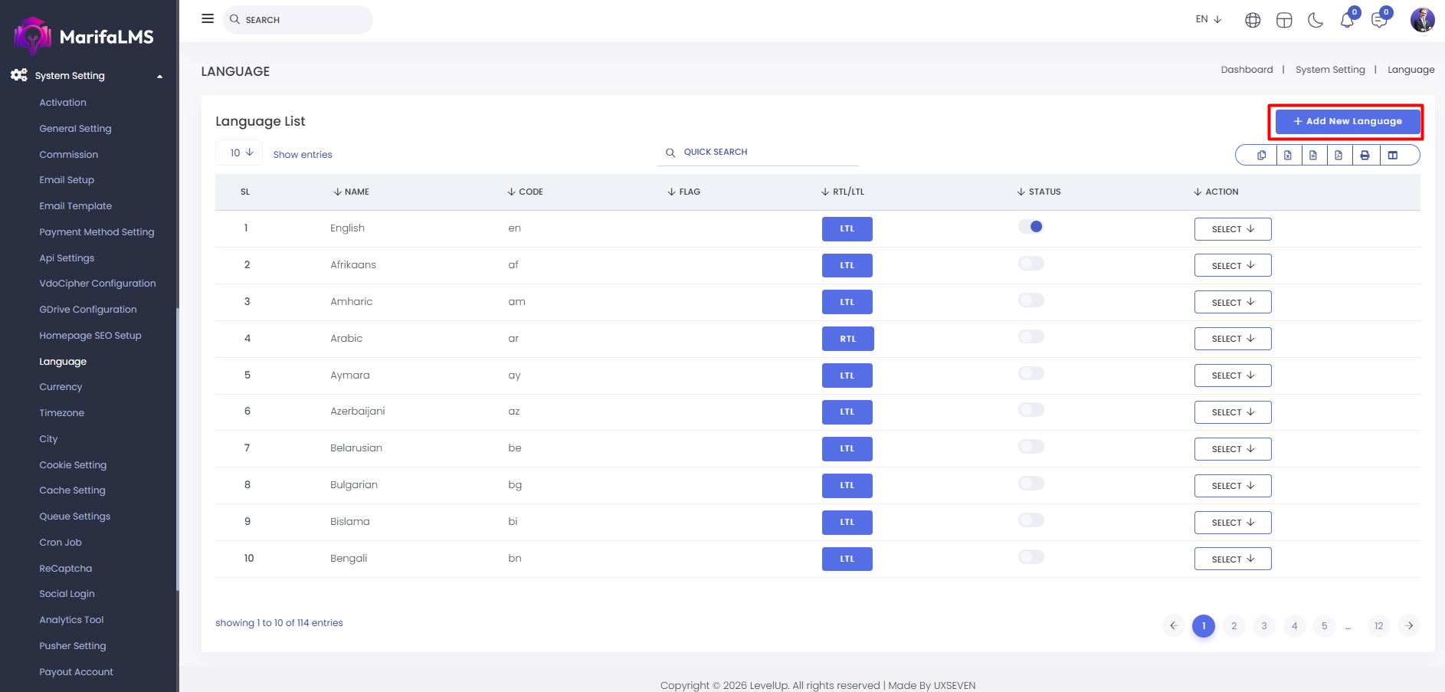
Task: Open the notifications bell
Action: point(1347,21)
